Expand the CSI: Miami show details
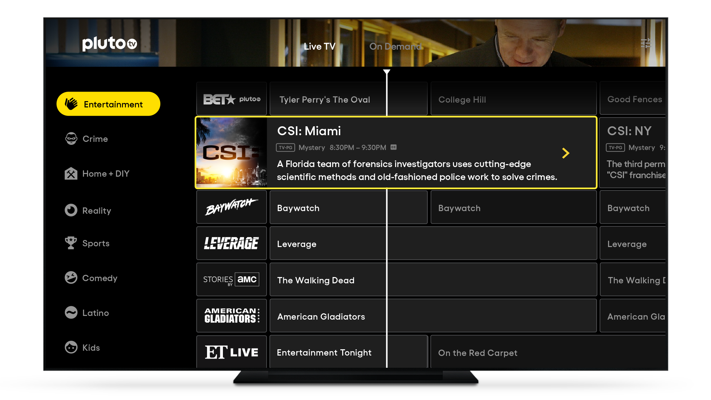The image size is (711, 400). tap(565, 153)
